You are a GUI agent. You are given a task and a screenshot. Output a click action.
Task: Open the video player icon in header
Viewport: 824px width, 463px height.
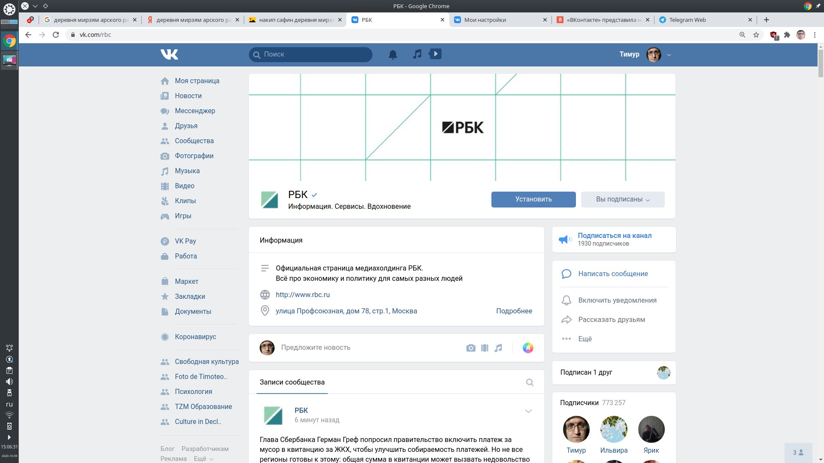[x=435, y=54]
